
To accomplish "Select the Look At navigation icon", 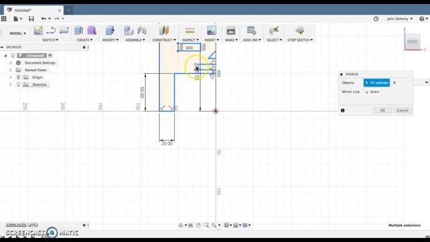I will (191, 225).
